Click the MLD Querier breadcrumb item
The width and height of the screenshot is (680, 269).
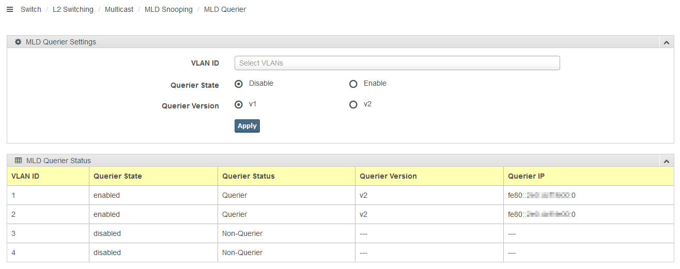[225, 10]
